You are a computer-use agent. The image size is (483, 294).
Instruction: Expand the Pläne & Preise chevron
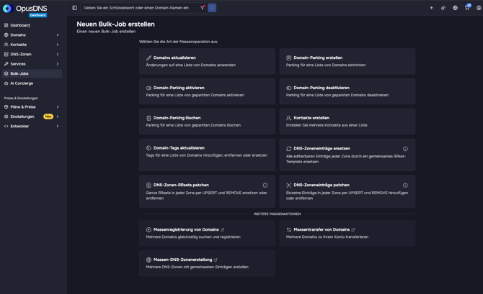tap(58, 107)
